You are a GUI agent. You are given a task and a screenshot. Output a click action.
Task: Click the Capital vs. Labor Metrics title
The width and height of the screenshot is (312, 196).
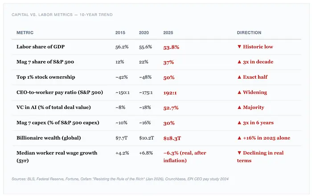coord(62,15)
